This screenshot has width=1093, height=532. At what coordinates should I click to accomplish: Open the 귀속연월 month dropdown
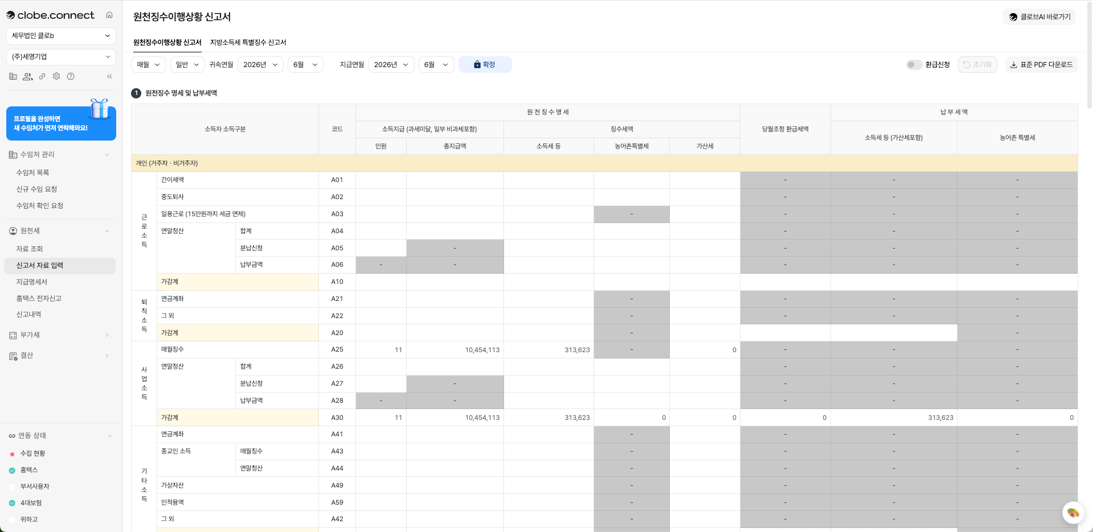tap(305, 65)
